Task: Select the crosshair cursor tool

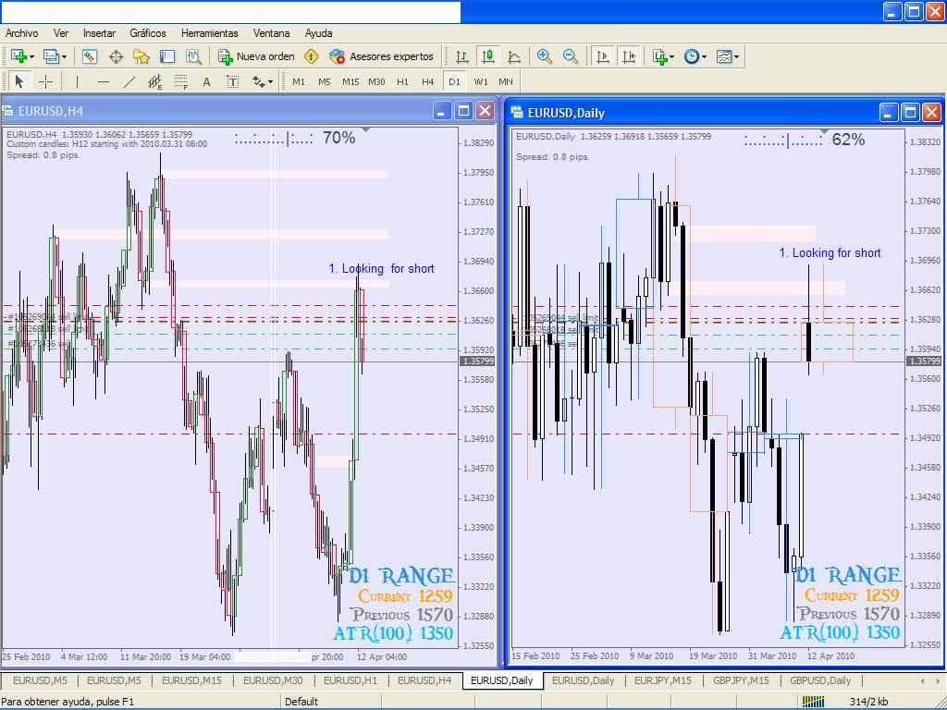Action: coord(45,81)
